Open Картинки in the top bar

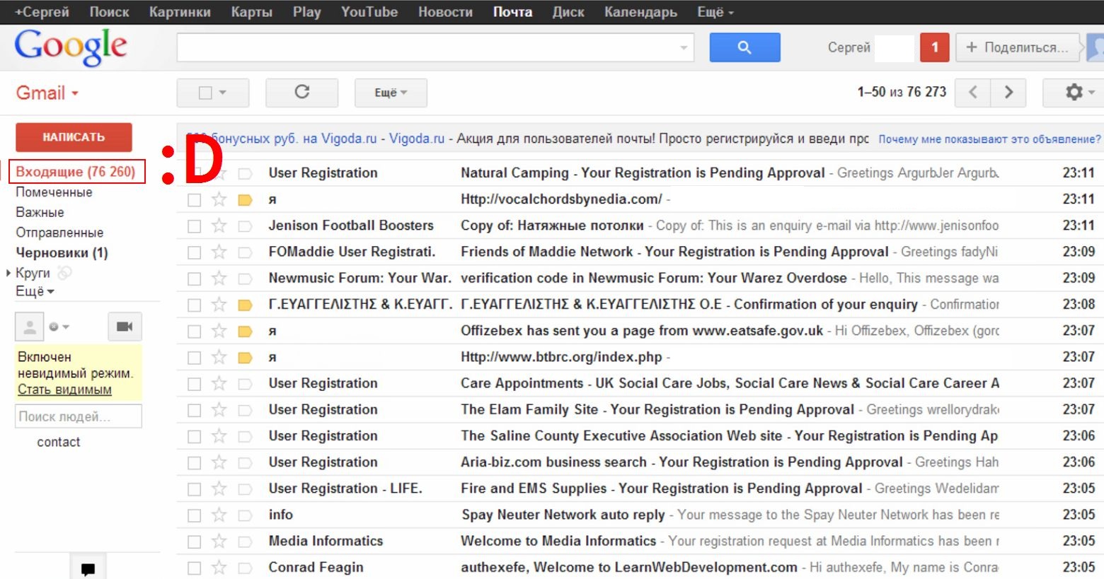pos(180,12)
